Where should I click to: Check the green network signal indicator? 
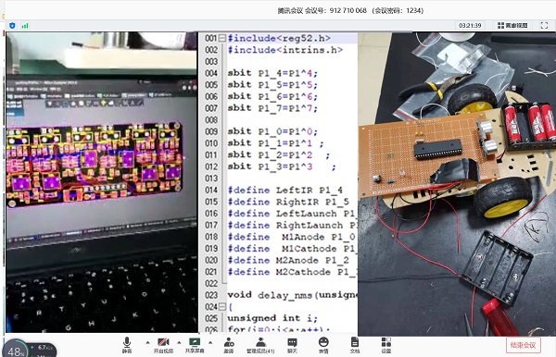pyautogui.click(x=25, y=26)
